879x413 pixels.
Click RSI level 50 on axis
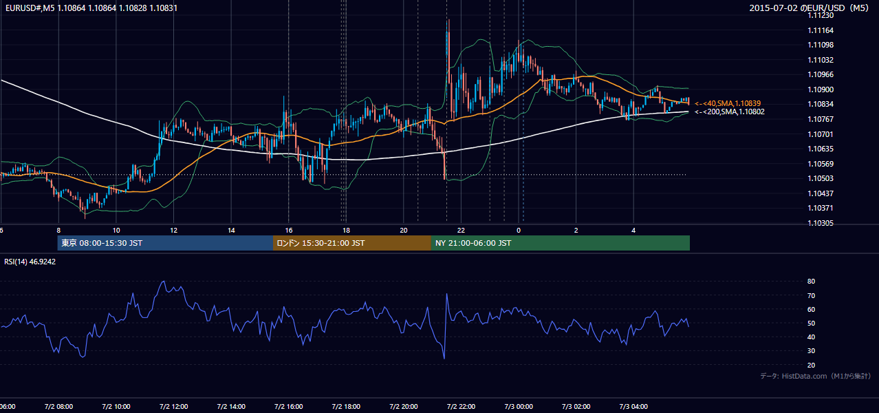coord(812,323)
